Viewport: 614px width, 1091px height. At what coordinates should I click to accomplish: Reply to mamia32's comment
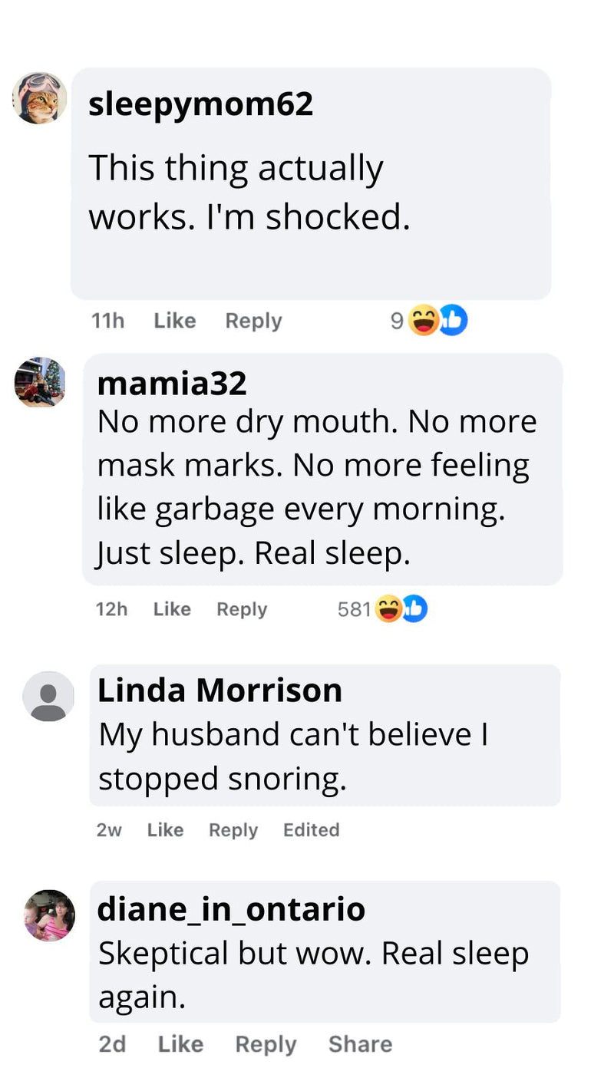click(242, 609)
